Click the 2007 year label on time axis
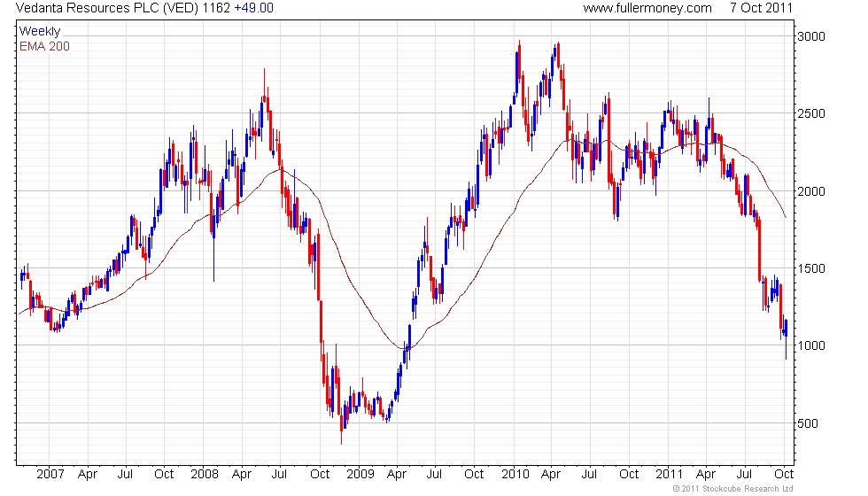Screen dimensions: 868x496 point(50,475)
